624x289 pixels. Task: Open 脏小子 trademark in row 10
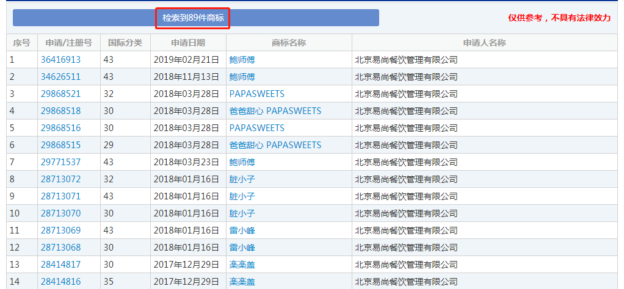click(242, 213)
